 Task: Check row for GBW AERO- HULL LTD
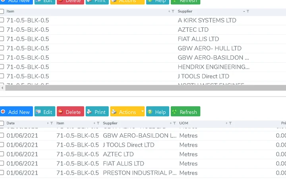[2, 48]
